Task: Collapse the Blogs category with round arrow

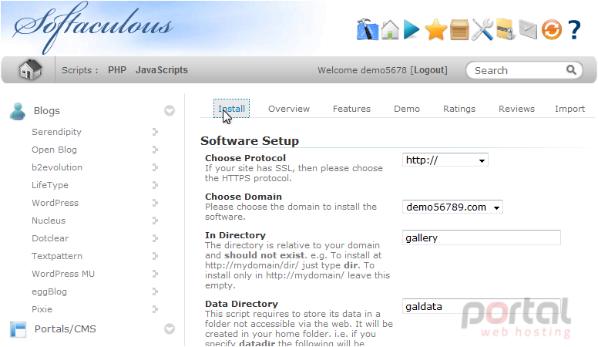Action: (170, 111)
